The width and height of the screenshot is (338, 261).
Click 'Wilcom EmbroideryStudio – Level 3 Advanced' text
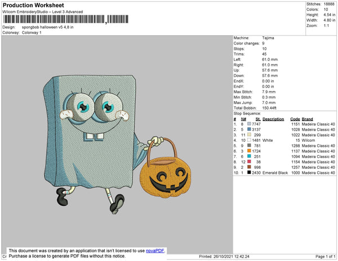tap(43, 12)
